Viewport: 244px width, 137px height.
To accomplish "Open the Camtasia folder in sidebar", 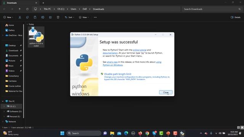I will (x=12, y=81).
